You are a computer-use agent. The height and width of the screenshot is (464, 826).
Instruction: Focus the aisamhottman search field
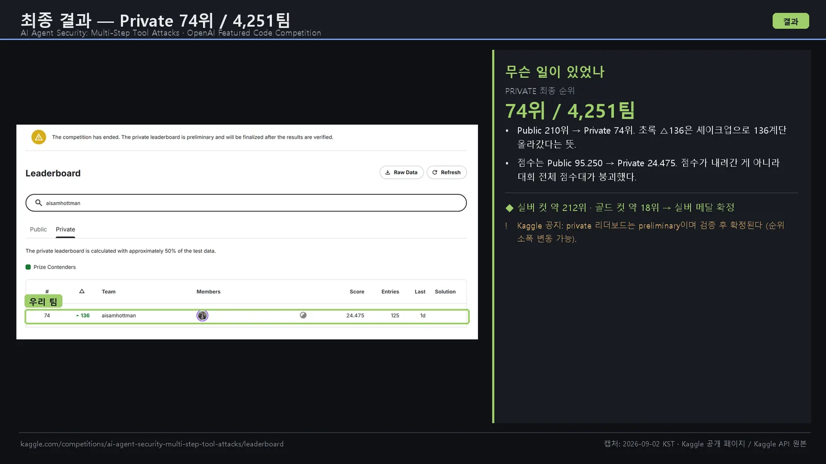click(x=246, y=203)
